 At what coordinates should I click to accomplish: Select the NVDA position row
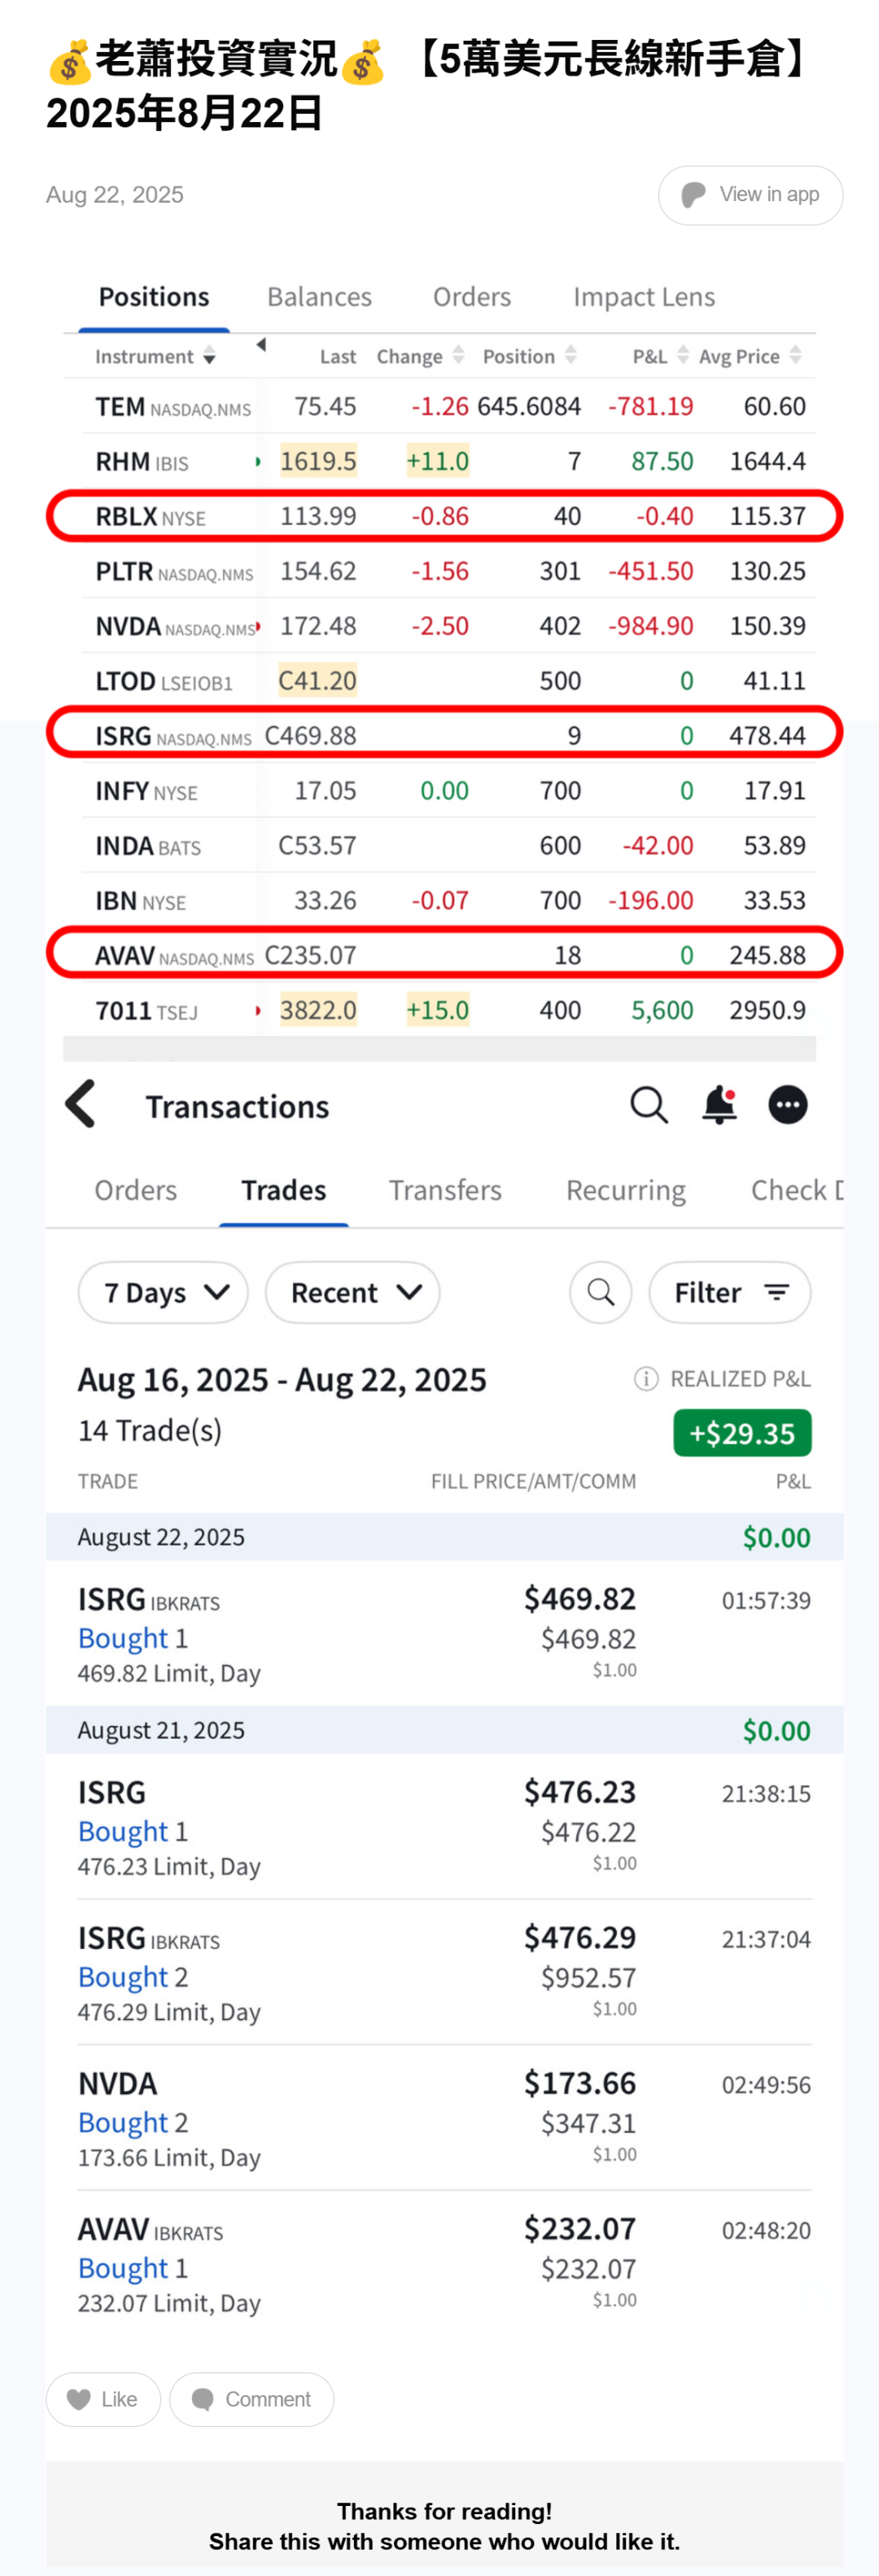[440, 626]
